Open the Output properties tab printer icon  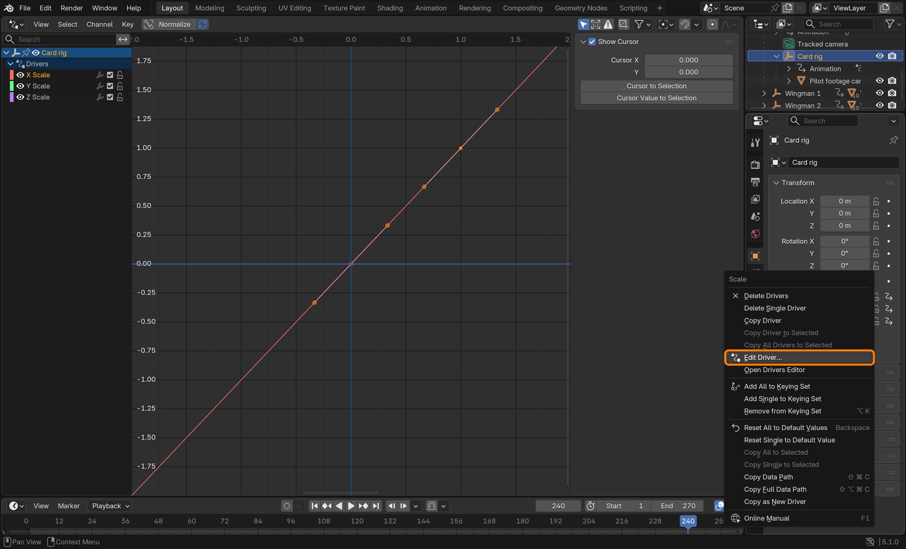(x=755, y=182)
